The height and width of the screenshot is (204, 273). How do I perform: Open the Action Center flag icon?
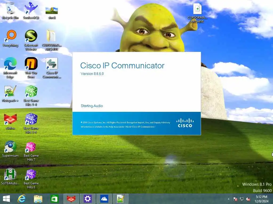(x=235, y=199)
